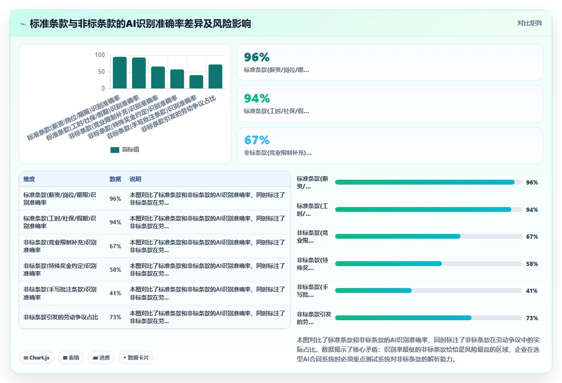This screenshot has height=383, width=562.
Task: Select the 67% data card
Action: [390, 145]
